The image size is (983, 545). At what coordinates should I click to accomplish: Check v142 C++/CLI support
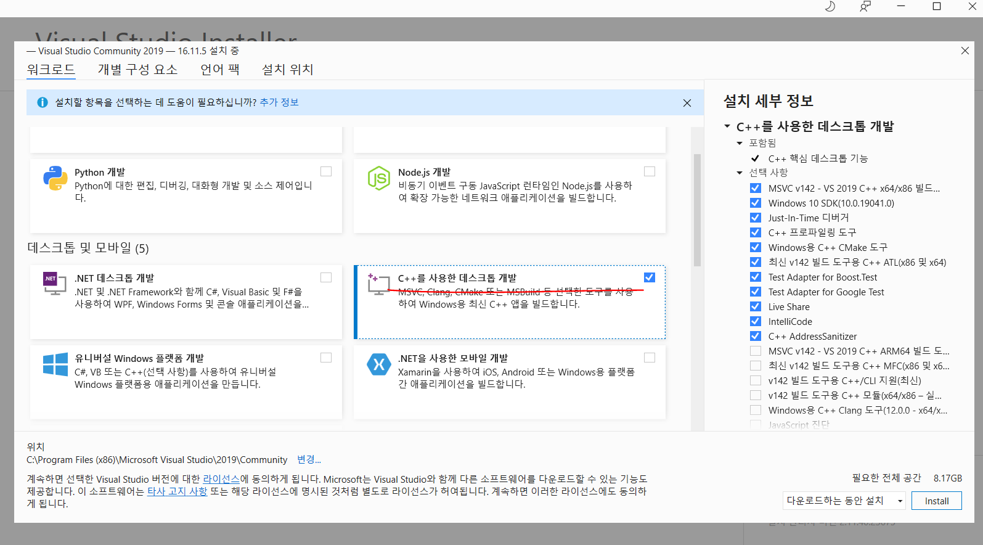point(756,380)
